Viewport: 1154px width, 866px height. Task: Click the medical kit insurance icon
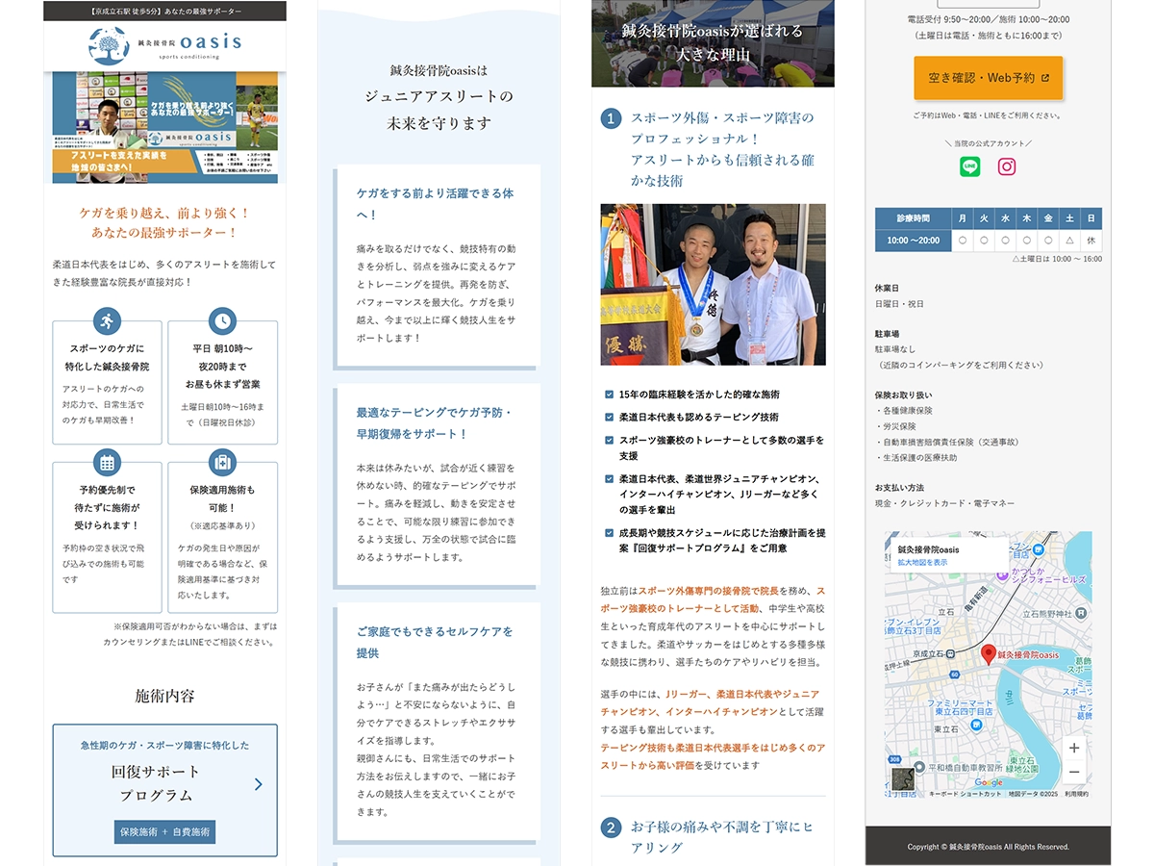(x=222, y=462)
